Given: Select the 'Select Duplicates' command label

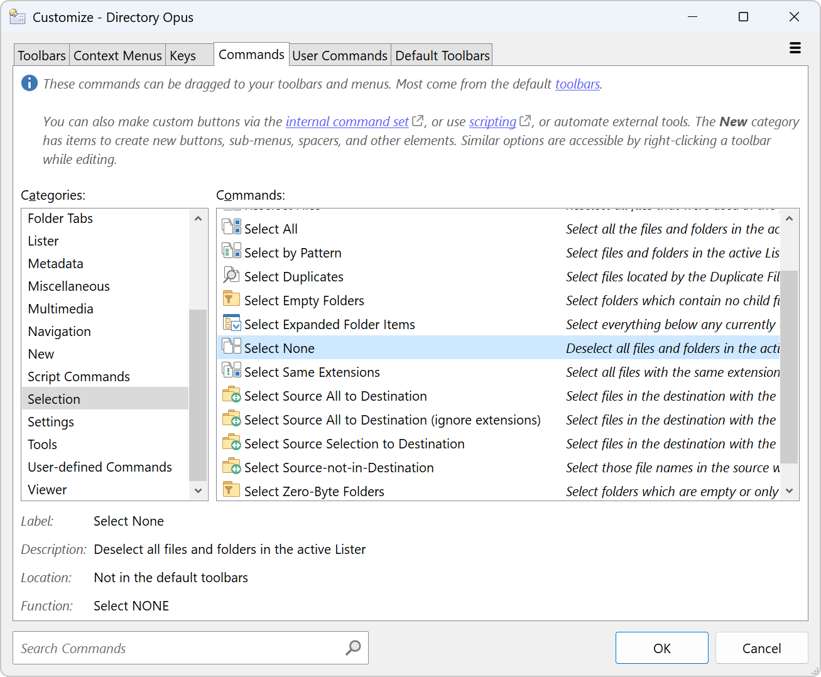Looking at the screenshot, I should click(x=293, y=277).
